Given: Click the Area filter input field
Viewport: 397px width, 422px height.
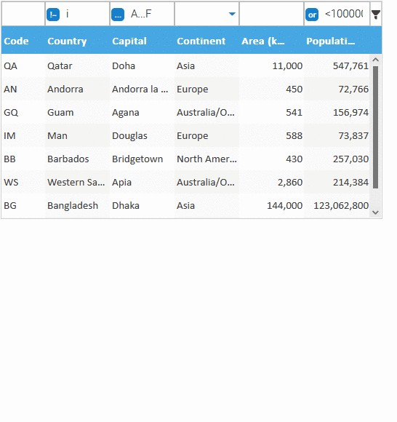Looking at the screenshot, I should coord(271,14).
